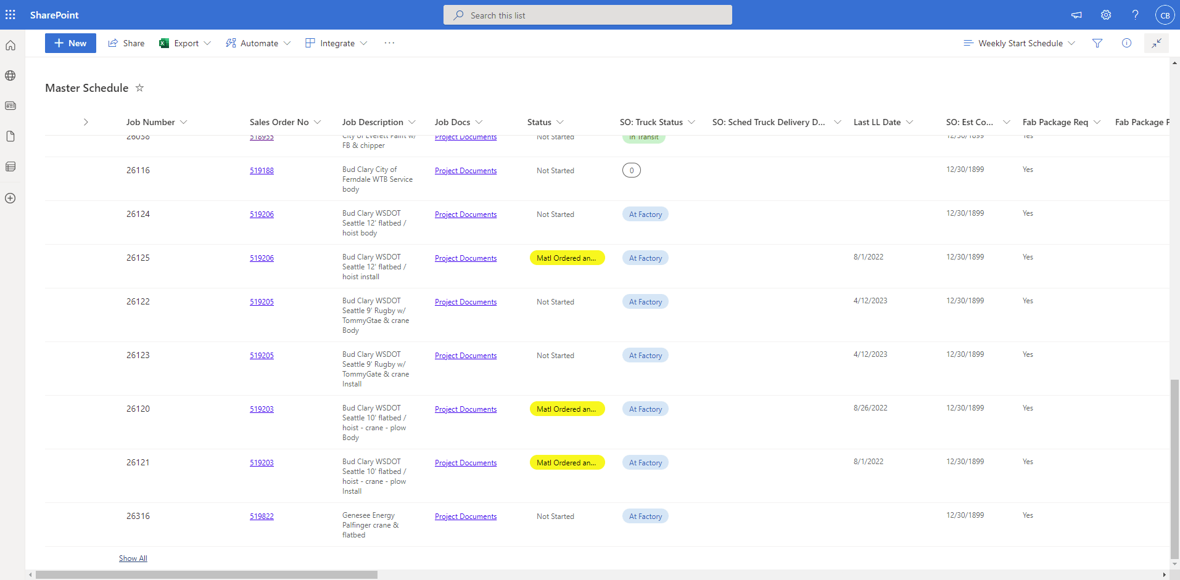Click the Create plus circle icon

[10, 198]
